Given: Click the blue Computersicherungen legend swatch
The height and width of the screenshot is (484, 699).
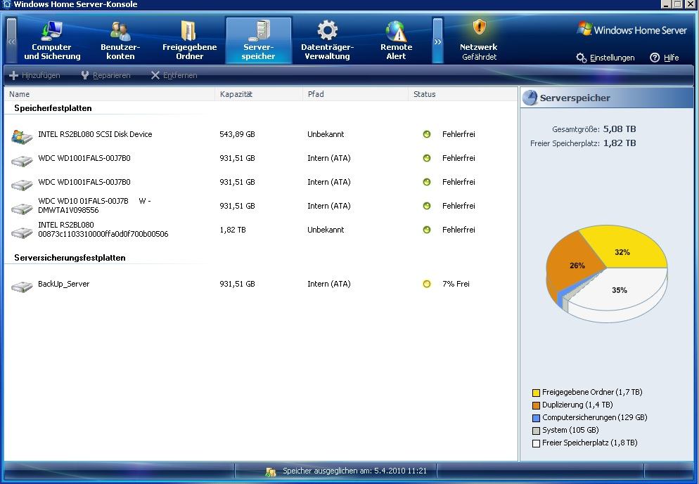Looking at the screenshot, I should click(537, 418).
